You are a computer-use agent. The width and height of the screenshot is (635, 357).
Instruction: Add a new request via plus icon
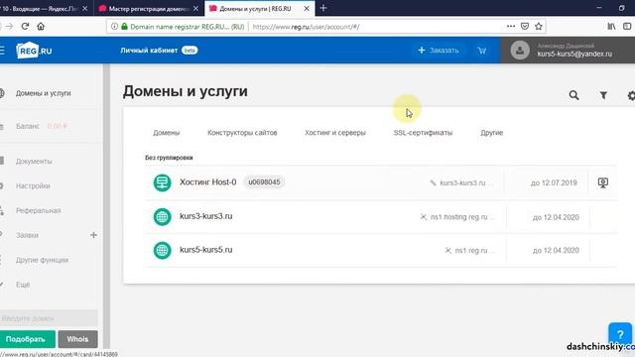(93, 235)
